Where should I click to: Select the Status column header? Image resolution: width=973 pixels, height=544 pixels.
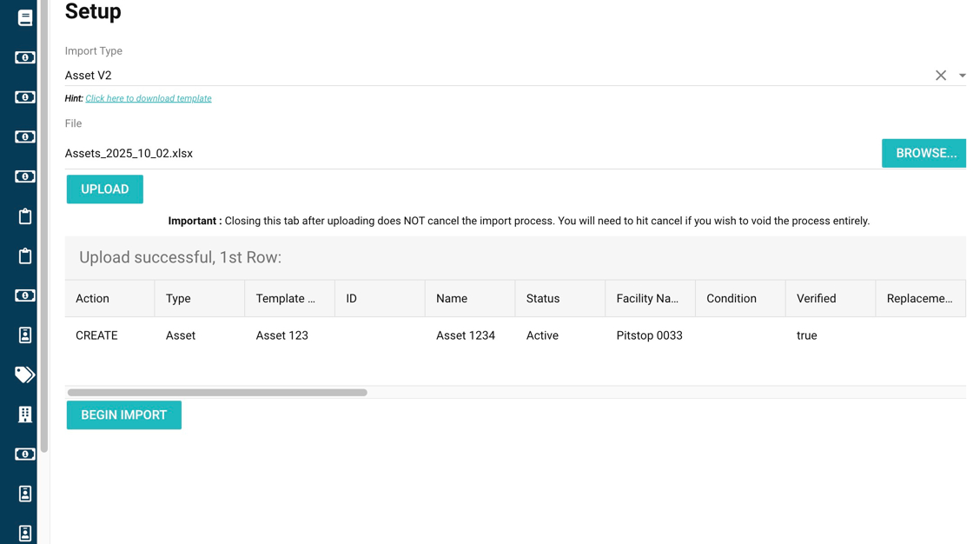coord(559,299)
